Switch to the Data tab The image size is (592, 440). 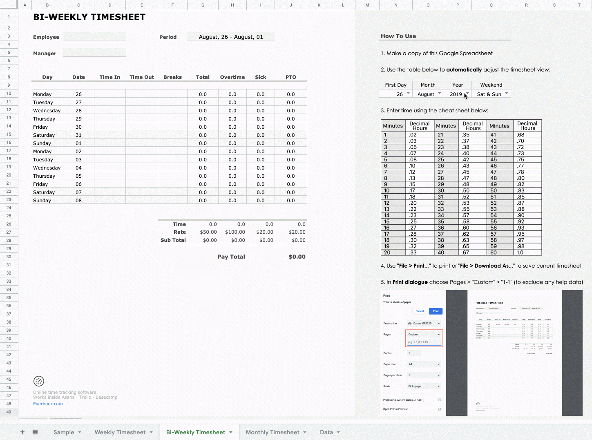[327, 432]
